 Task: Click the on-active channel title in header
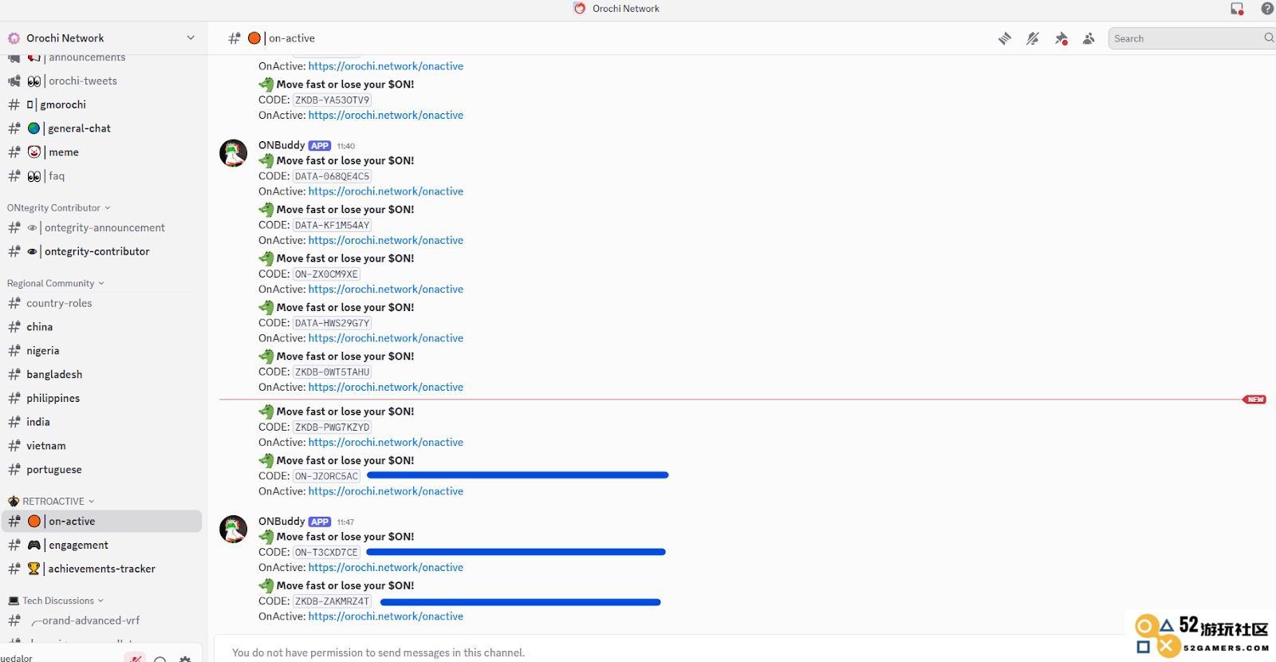tap(292, 38)
